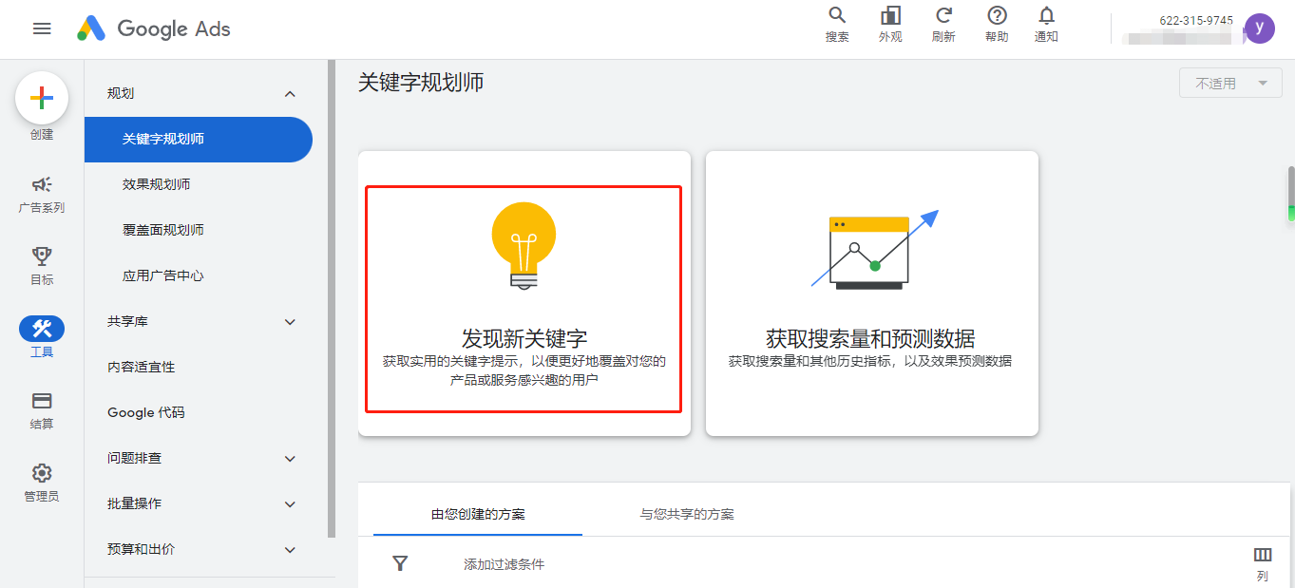This screenshot has width=1295, height=588.
Task: Click the purple account avatar
Action: pyautogui.click(x=1260, y=28)
